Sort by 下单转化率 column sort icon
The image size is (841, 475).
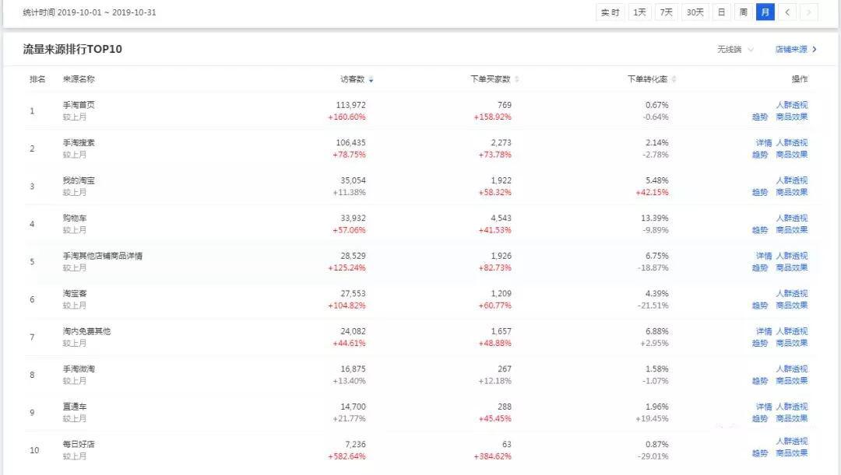[674, 79]
